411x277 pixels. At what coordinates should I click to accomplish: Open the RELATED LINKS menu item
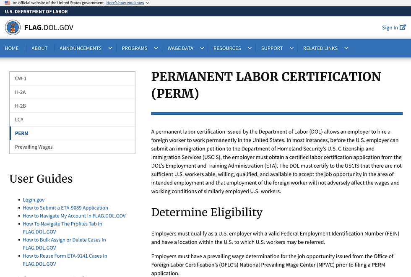(x=320, y=48)
